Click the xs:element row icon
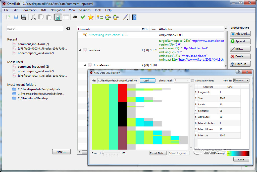 click(90, 65)
